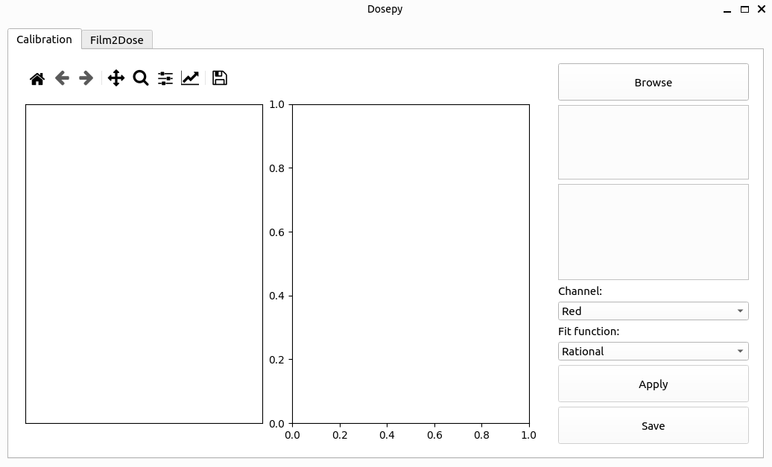Expand the Channel combo box arrow

[x=740, y=311]
